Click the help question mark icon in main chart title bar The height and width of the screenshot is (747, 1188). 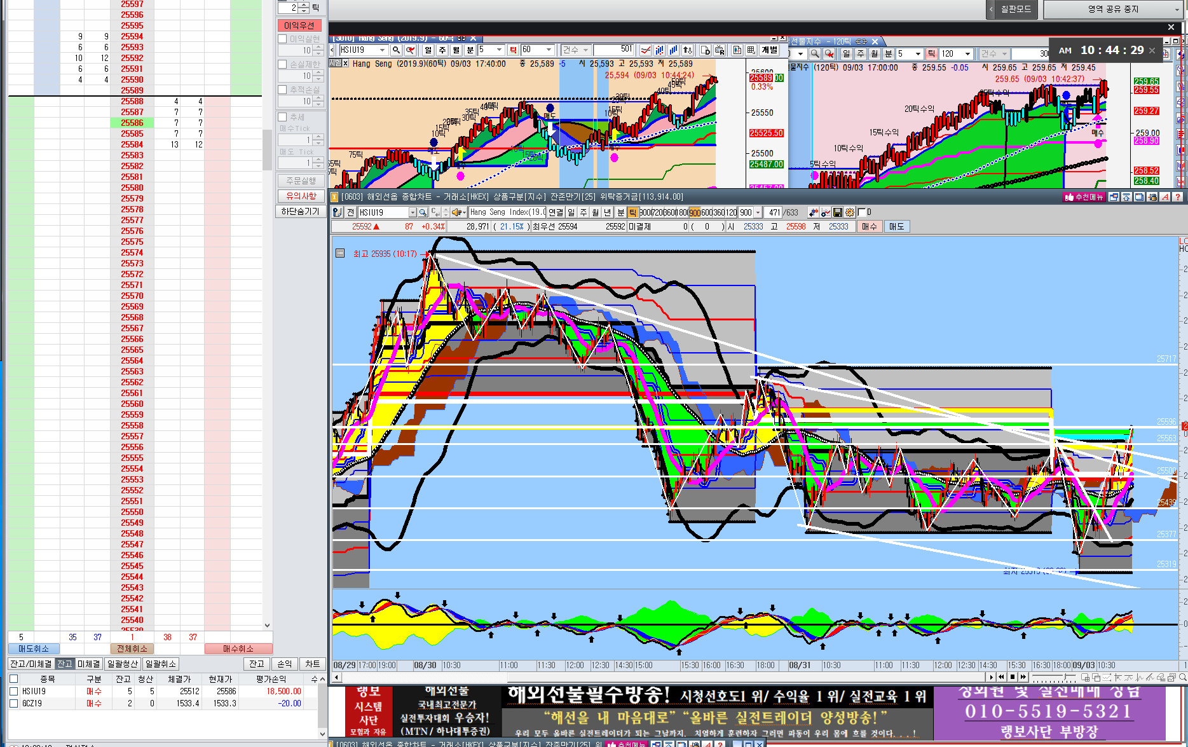tap(1178, 197)
